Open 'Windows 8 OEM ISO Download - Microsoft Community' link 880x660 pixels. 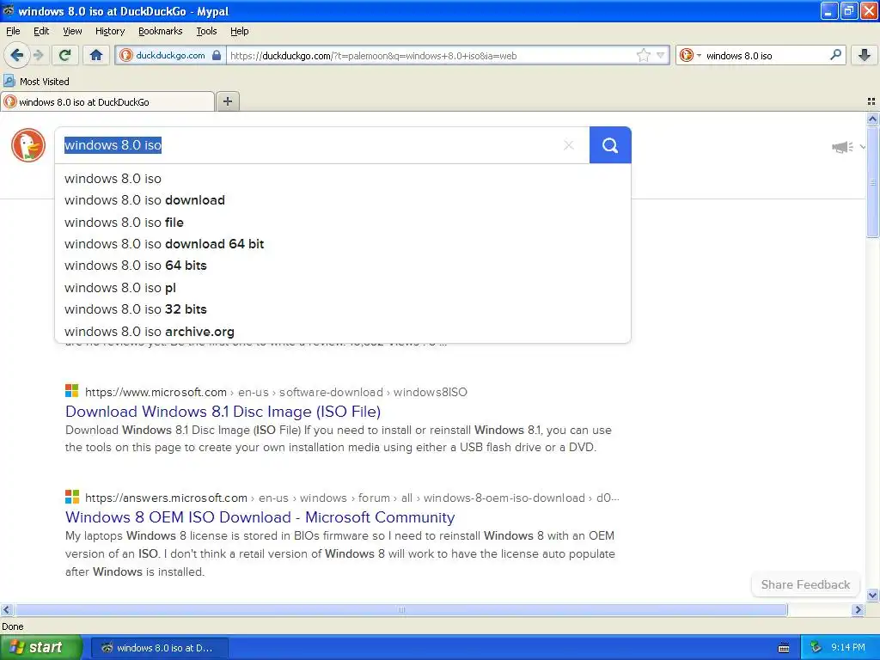click(260, 516)
